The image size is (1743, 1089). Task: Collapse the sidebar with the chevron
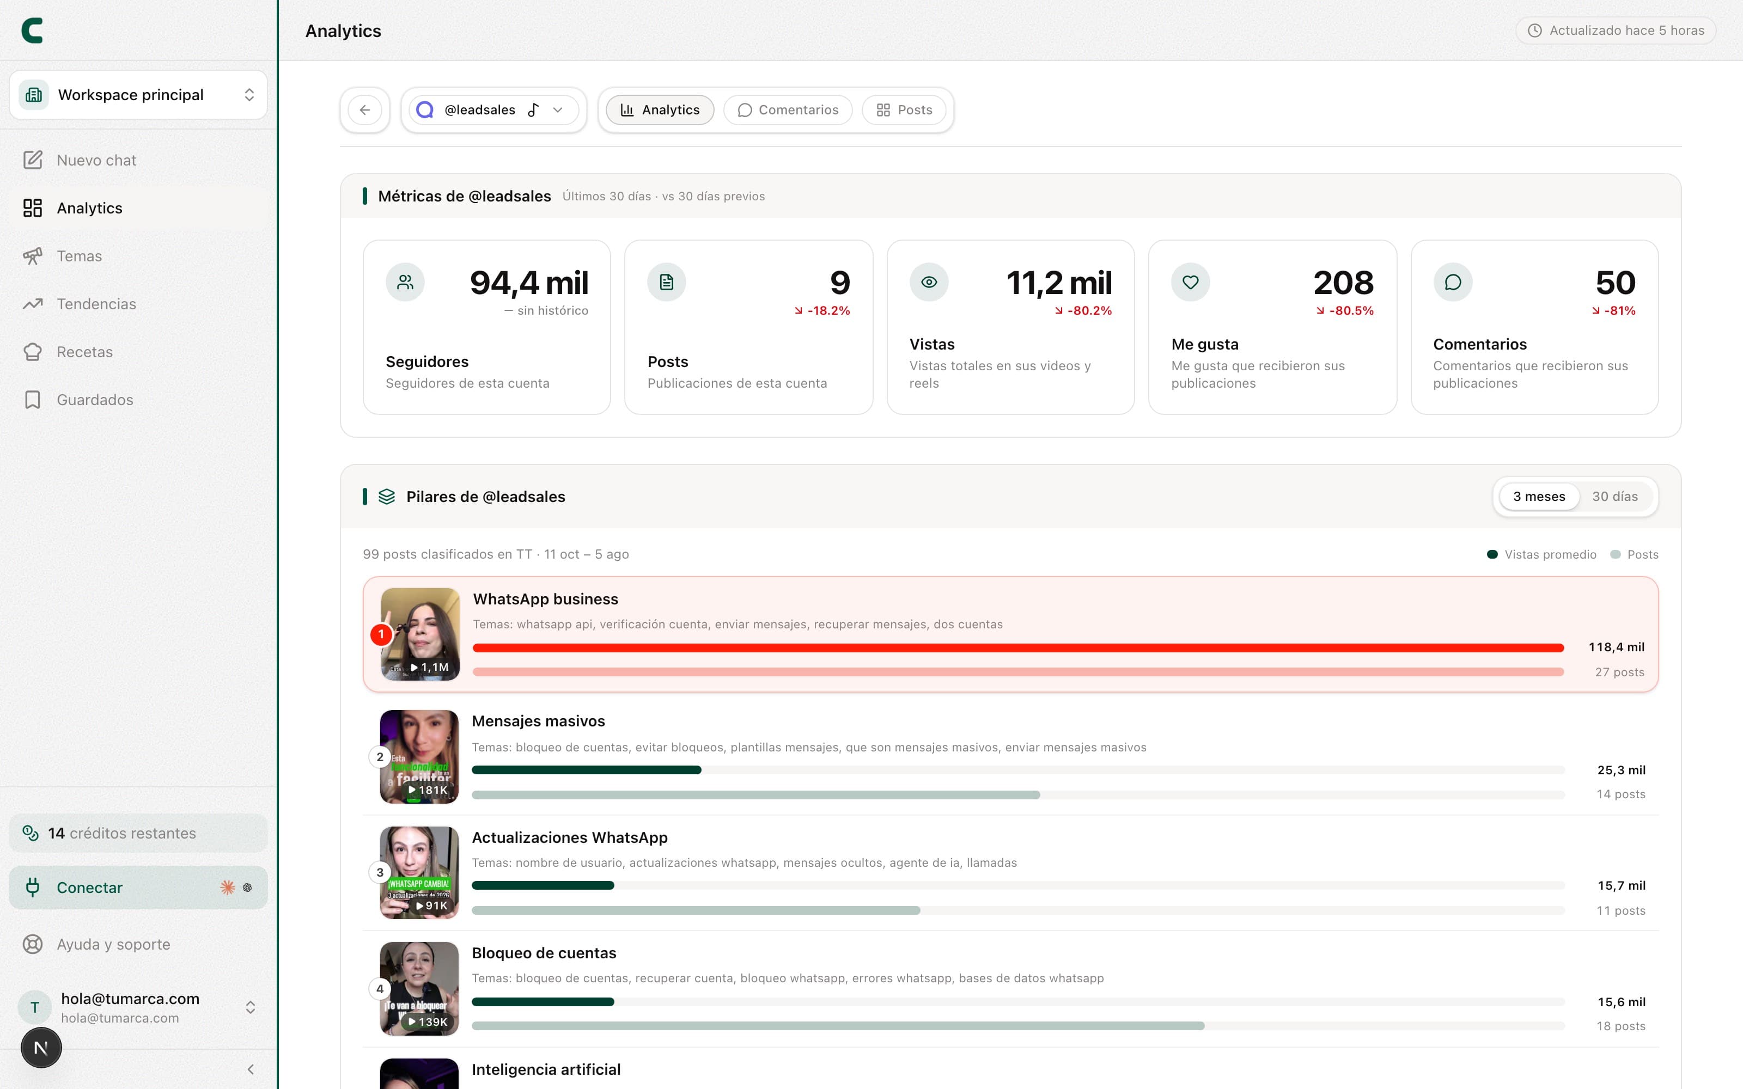pos(251,1069)
